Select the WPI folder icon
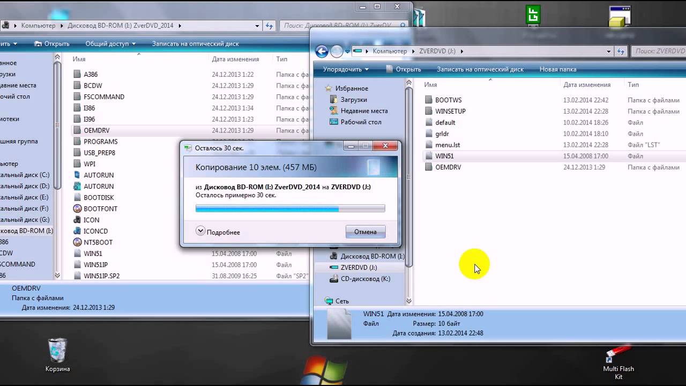Screen dimensions: 686x386 click(77, 164)
